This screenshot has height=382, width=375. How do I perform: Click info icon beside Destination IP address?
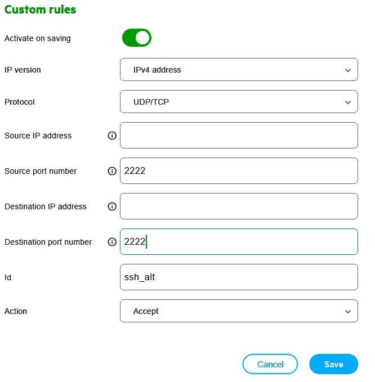(112, 206)
